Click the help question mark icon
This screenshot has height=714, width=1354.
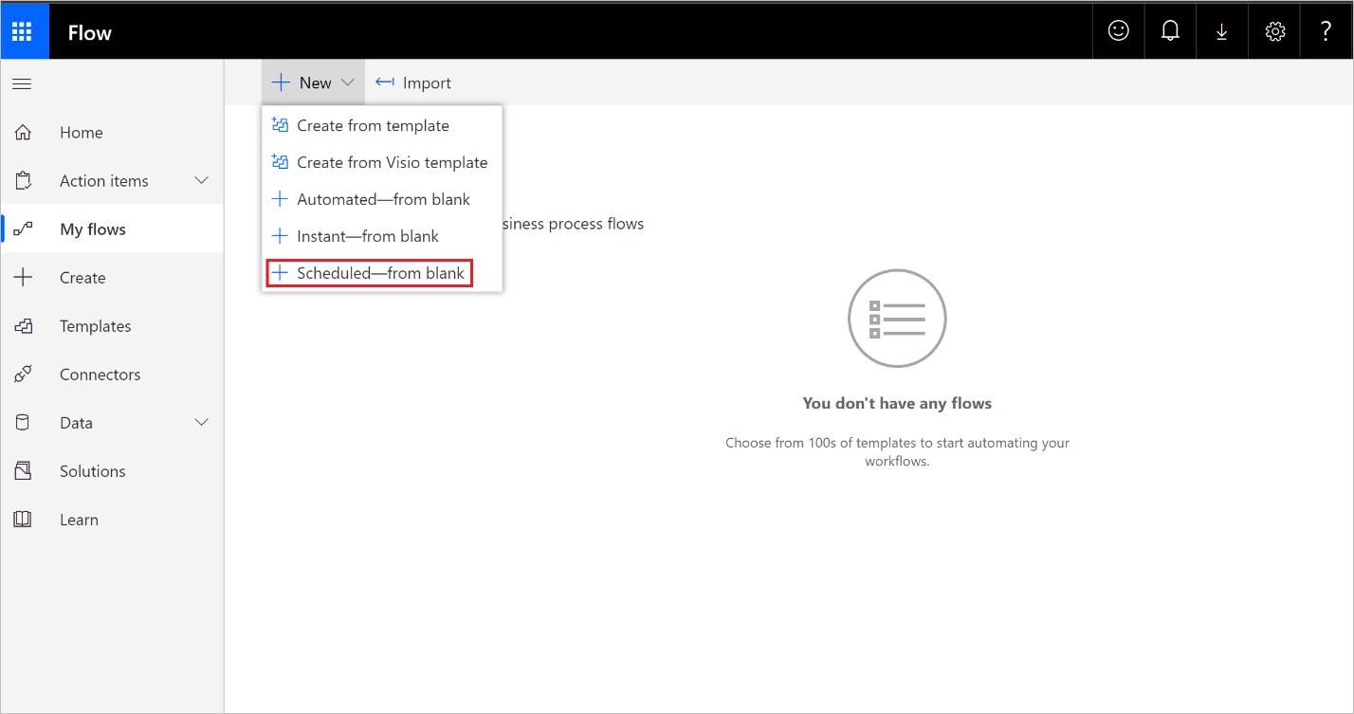coord(1327,31)
